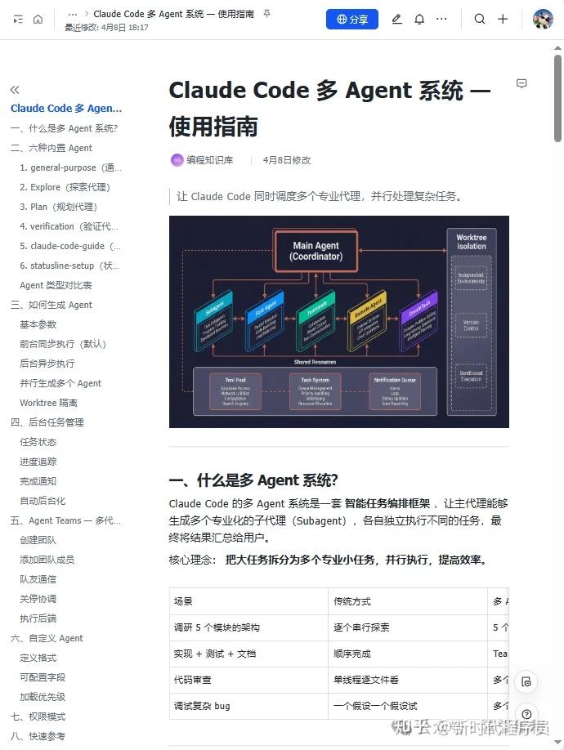Open outline item 2. Explore（探索代理）

pyautogui.click(x=65, y=187)
